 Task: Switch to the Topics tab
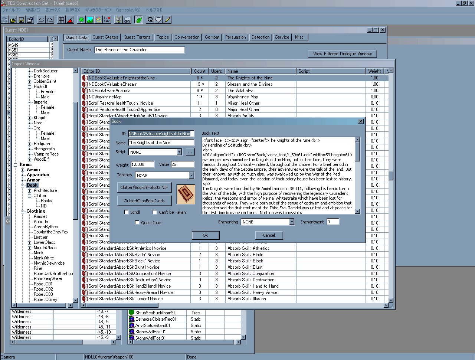(x=163, y=37)
